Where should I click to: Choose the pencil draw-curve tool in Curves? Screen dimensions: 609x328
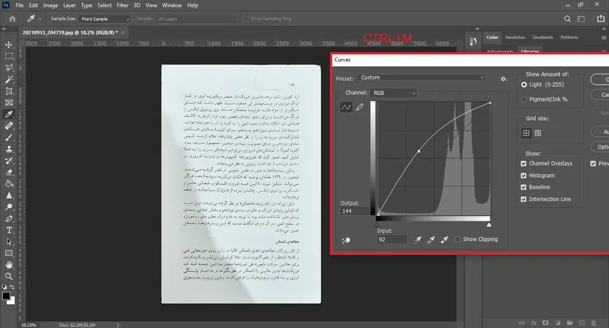[360, 107]
